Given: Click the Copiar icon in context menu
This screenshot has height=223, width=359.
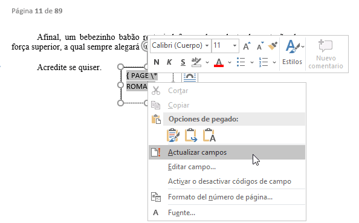Looking at the screenshot, I should pyautogui.click(x=156, y=105).
